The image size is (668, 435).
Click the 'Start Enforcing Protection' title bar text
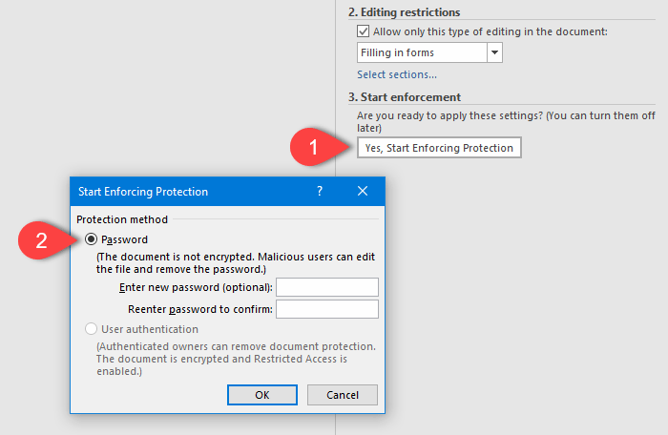coord(143,192)
